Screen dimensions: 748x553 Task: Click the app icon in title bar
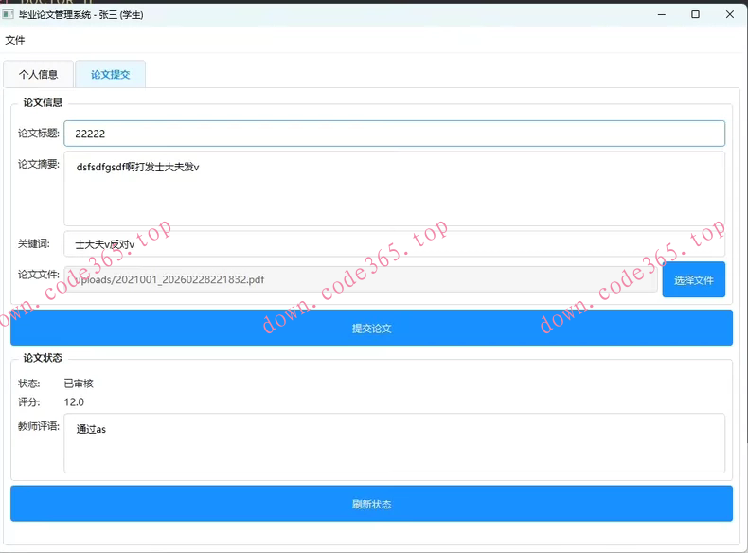point(9,15)
